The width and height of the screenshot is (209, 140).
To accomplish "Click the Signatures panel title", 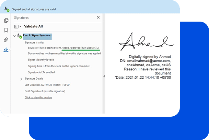I will click(21, 17).
